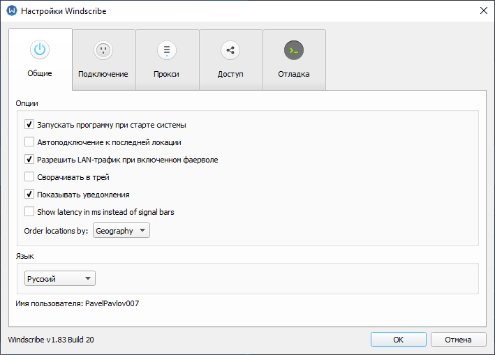Close the Настройки Windscribe window
The image size is (495, 355).
(x=484, y=10)
